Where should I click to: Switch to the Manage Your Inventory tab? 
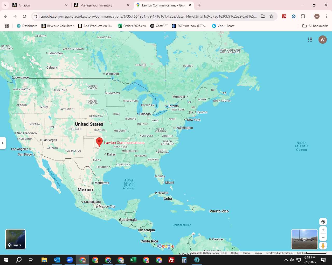[102, 5]
